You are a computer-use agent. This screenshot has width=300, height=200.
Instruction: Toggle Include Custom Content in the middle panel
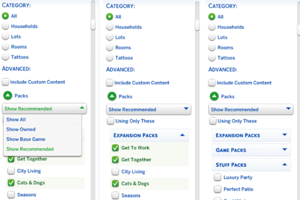[x=109, y=83]
